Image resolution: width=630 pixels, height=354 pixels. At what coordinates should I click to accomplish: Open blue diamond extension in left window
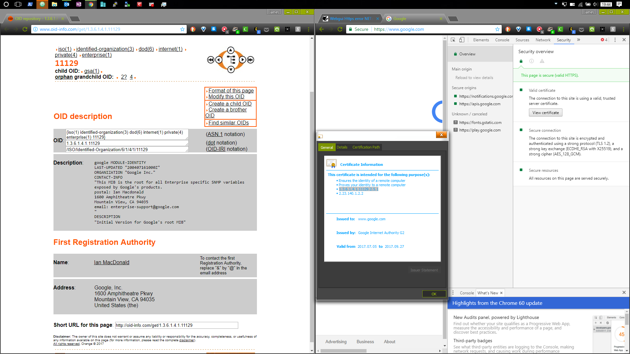pos(203,29)
